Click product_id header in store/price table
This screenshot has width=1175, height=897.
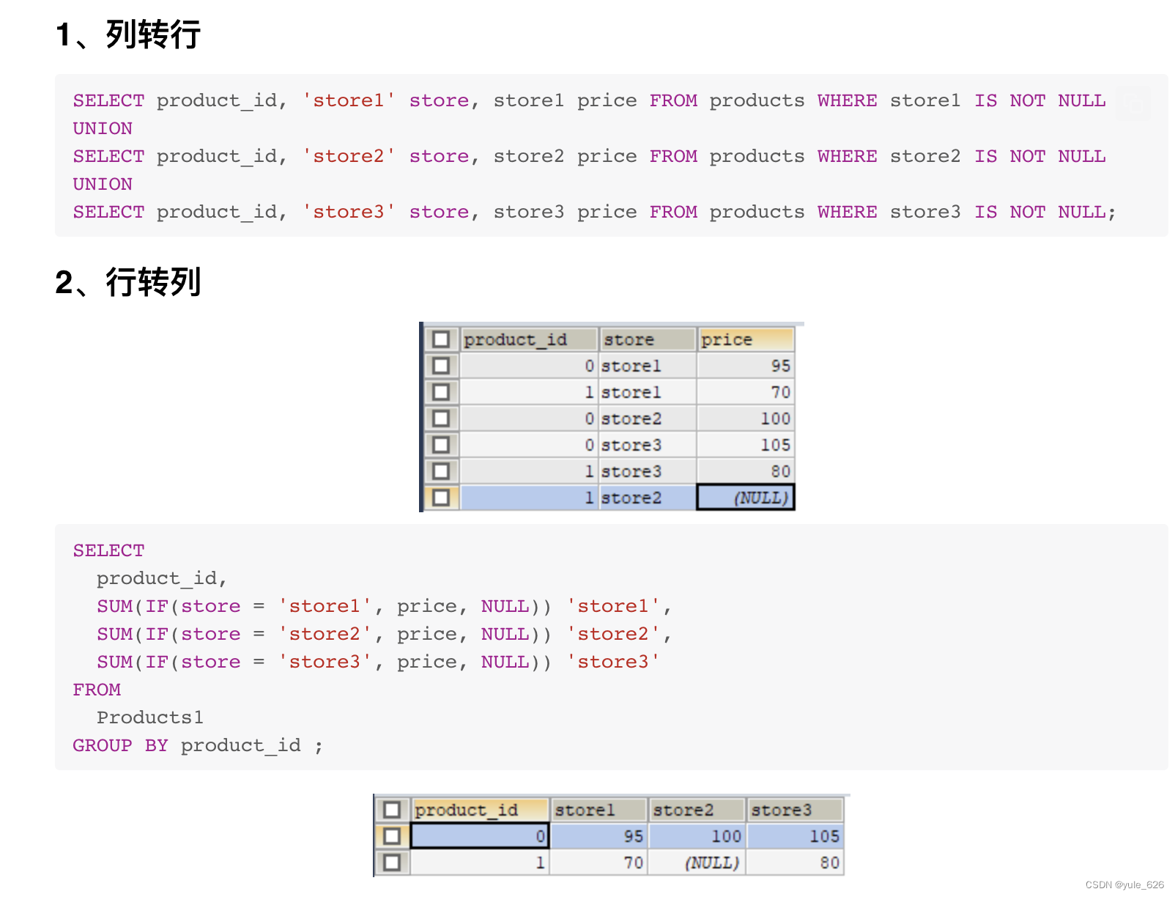pyautogui.click(x=529, y=339)
